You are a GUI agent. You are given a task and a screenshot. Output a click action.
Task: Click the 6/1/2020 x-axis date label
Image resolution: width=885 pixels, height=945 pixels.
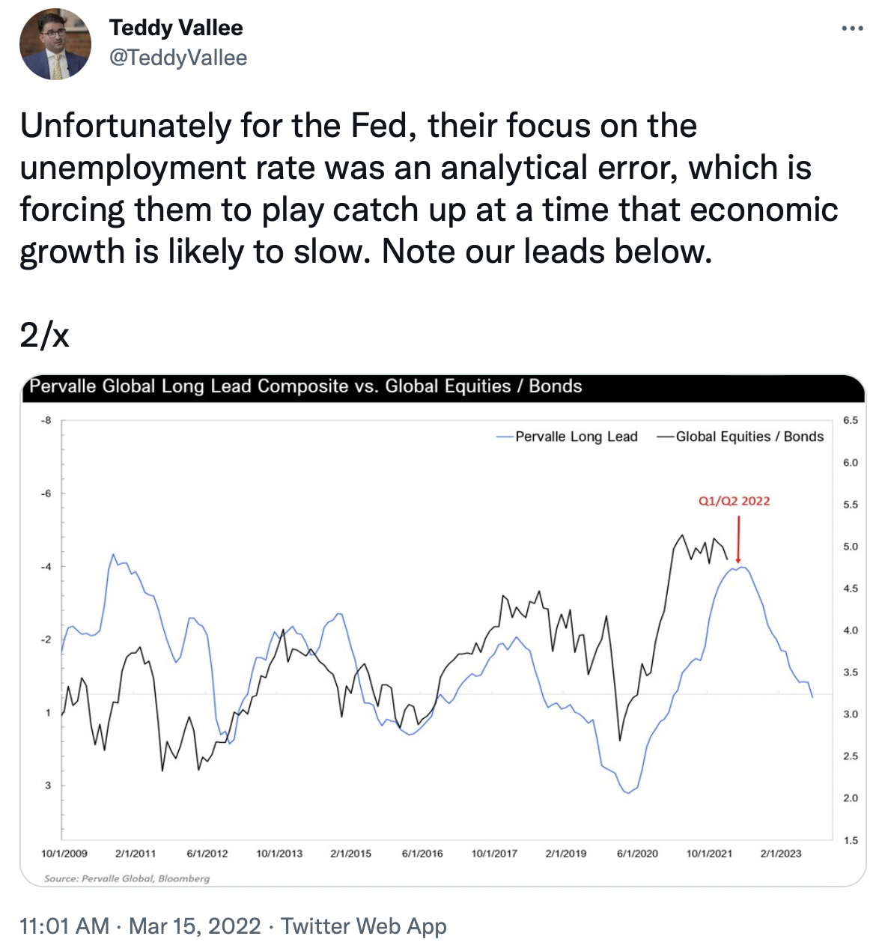pos(637,853)
